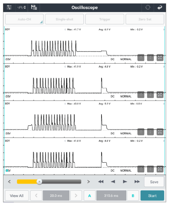Step playback slider right with > arrow
Image resolution: width=169 pixels, height=205 pixels.
pos(88,182)
